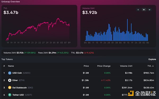Click the tallest bar in volume chart
This screenshot has width=159, height=99.
click(127, 30)
